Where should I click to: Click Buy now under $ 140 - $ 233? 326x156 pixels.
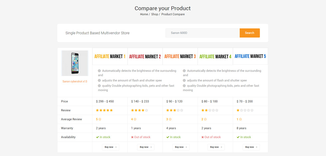(x=146, y=147)
